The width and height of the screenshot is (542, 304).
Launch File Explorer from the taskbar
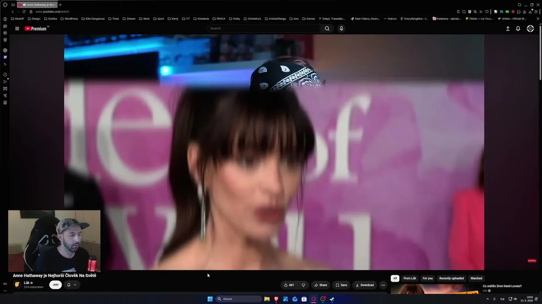pyautogui.click(x=267, y=299)
